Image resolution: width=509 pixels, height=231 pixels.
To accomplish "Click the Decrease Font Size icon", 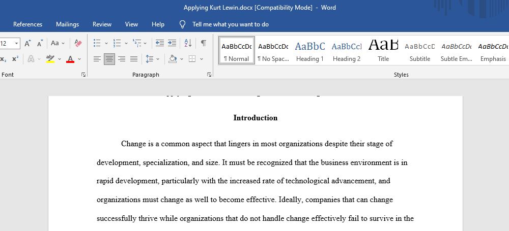I will coord(40,43).
